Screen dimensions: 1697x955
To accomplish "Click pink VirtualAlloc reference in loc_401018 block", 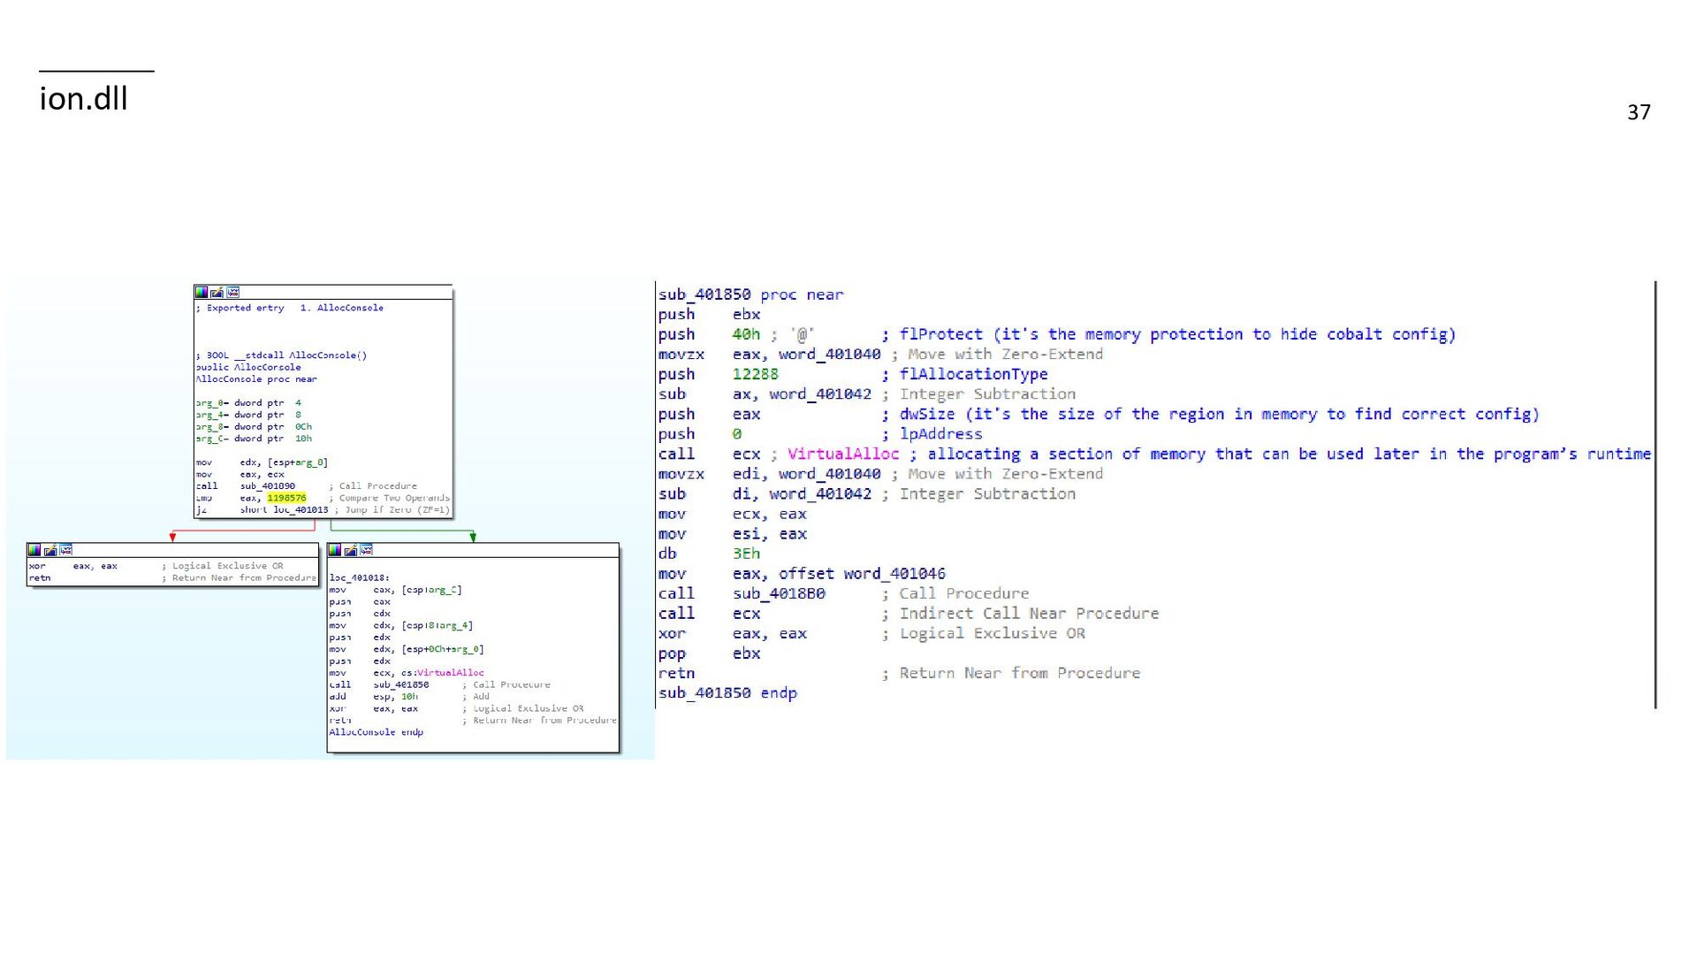I will tap(450, 673).
